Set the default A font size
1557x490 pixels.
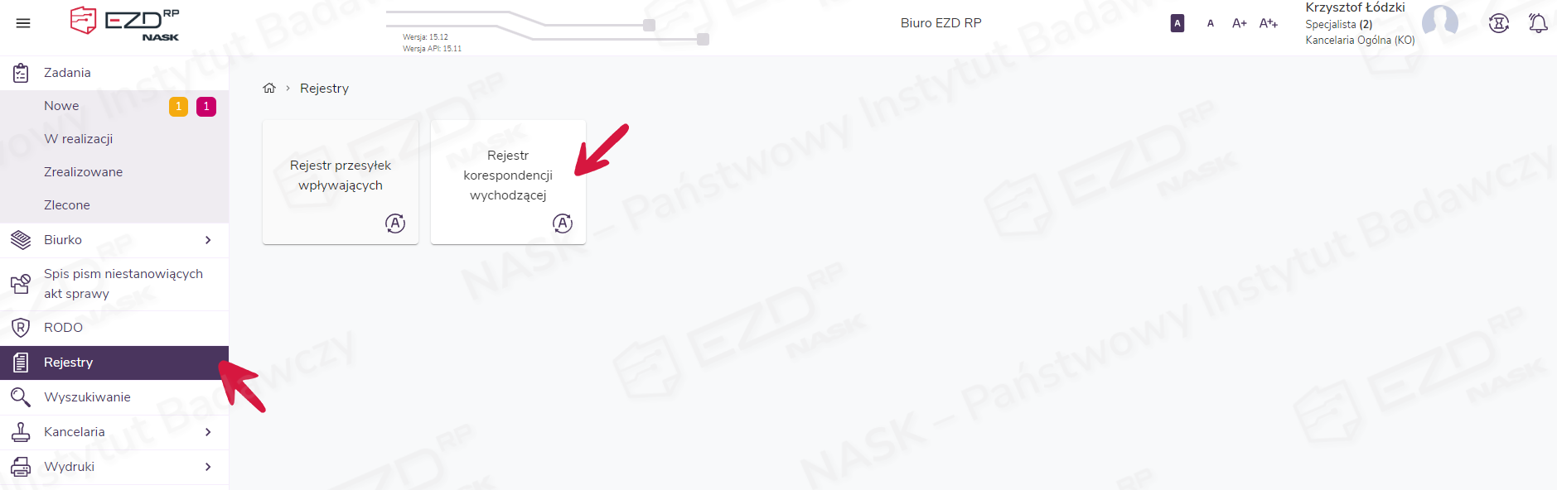point(1211,23)
